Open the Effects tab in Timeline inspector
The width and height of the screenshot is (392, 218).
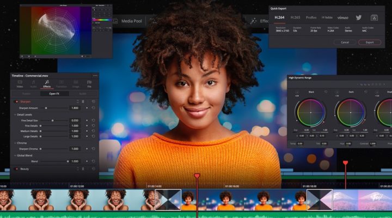(x=47, y=84)
